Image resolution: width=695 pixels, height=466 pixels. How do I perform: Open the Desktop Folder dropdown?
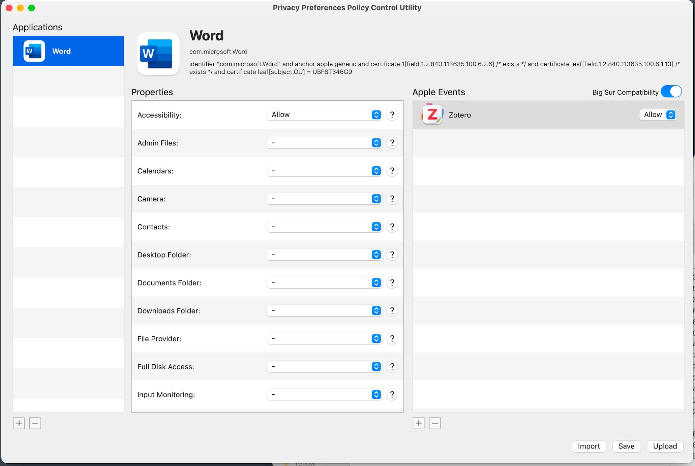[325, 255]
